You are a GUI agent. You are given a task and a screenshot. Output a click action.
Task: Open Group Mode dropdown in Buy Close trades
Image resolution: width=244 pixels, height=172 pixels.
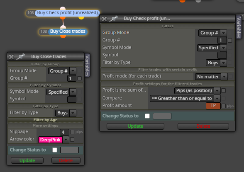coord(62,71)
